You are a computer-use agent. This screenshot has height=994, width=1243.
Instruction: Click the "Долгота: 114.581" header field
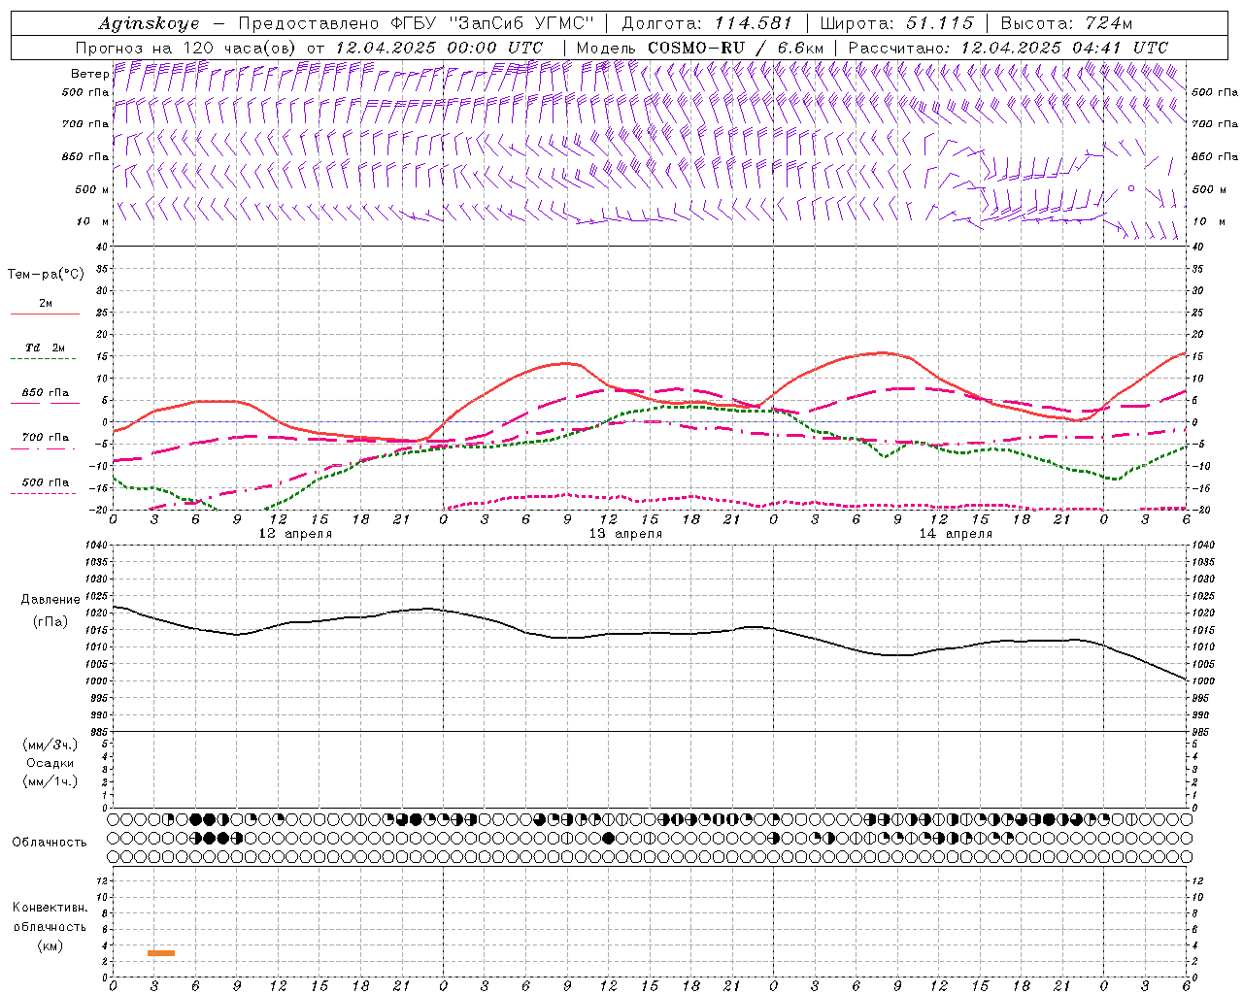point(707,23)
